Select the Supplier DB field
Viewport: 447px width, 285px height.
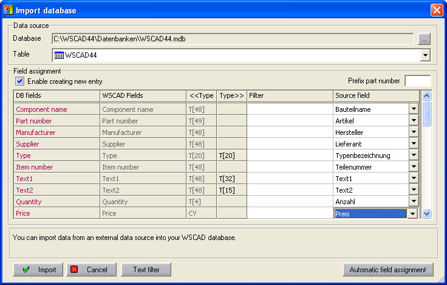click(56, 144)
